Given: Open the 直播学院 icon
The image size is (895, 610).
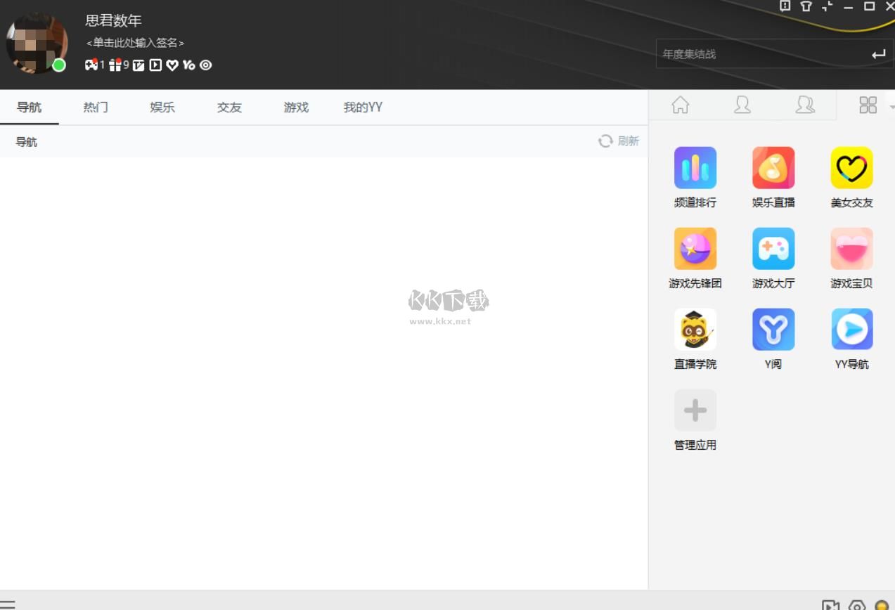Looking at the screenshot, I should point(695,329).
